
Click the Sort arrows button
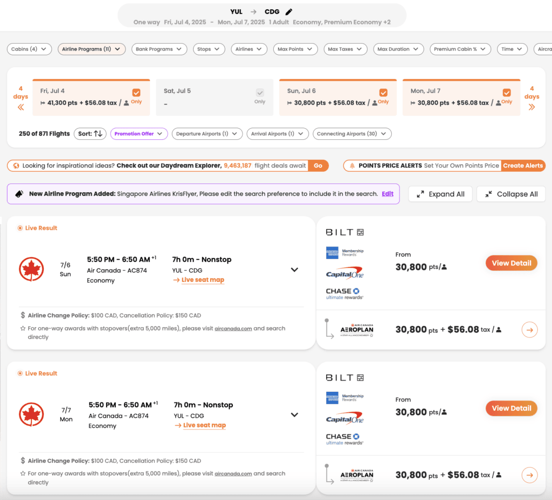click(x=90, y=133)
